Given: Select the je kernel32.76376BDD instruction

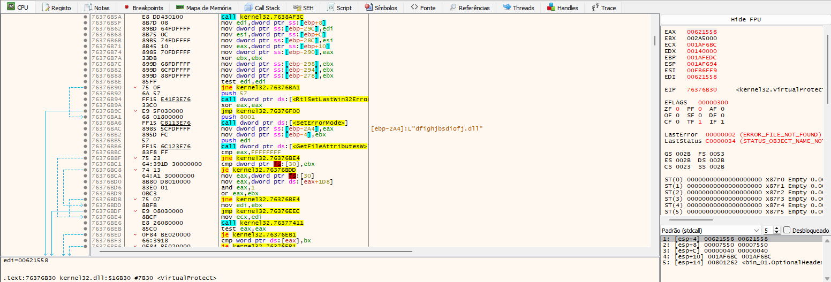Looking at the screenshot, I should click(258, 170).
